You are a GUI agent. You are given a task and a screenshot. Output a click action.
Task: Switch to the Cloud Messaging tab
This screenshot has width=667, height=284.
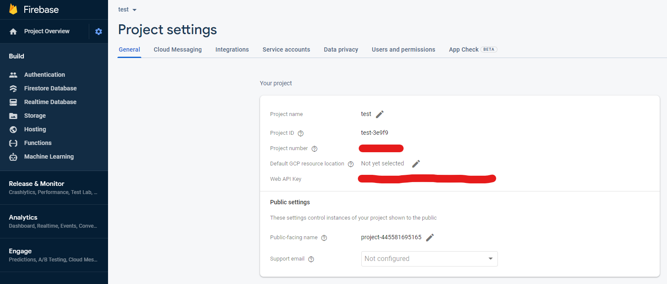(x=178, y=49)
